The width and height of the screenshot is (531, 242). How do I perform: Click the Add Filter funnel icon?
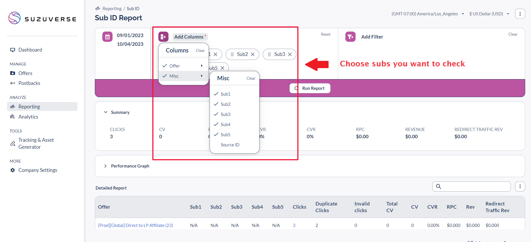coord(350,37)
